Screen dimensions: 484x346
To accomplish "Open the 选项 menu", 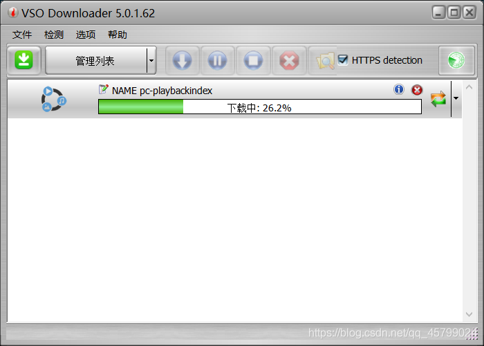I will click(86, 35).
